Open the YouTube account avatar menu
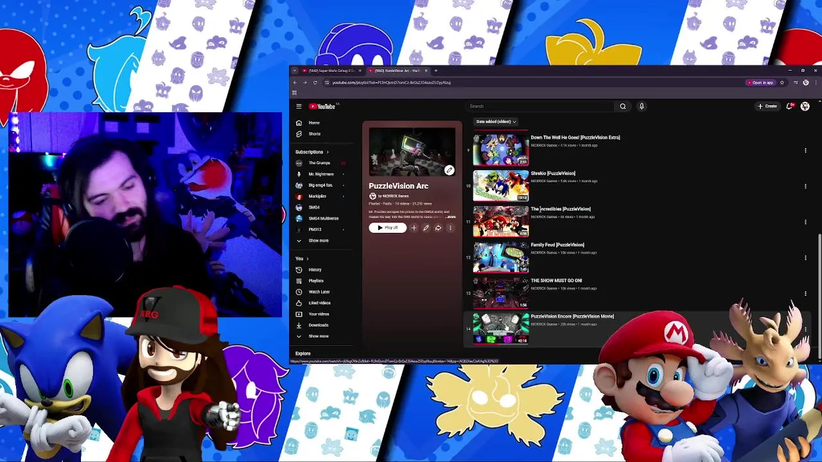The height and width of the screenshot is (462, 822). (x=805, y=107)
